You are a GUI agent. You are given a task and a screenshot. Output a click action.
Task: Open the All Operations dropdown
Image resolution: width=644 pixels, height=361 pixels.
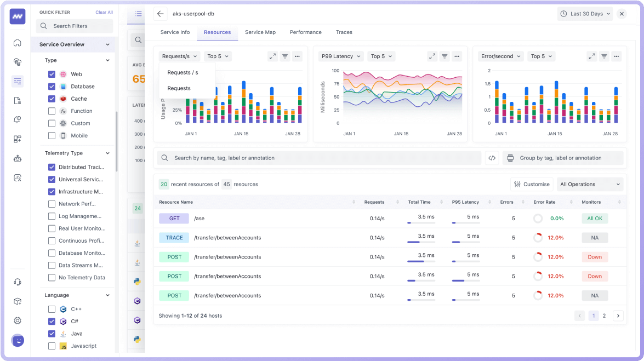(x=590, y=184)
